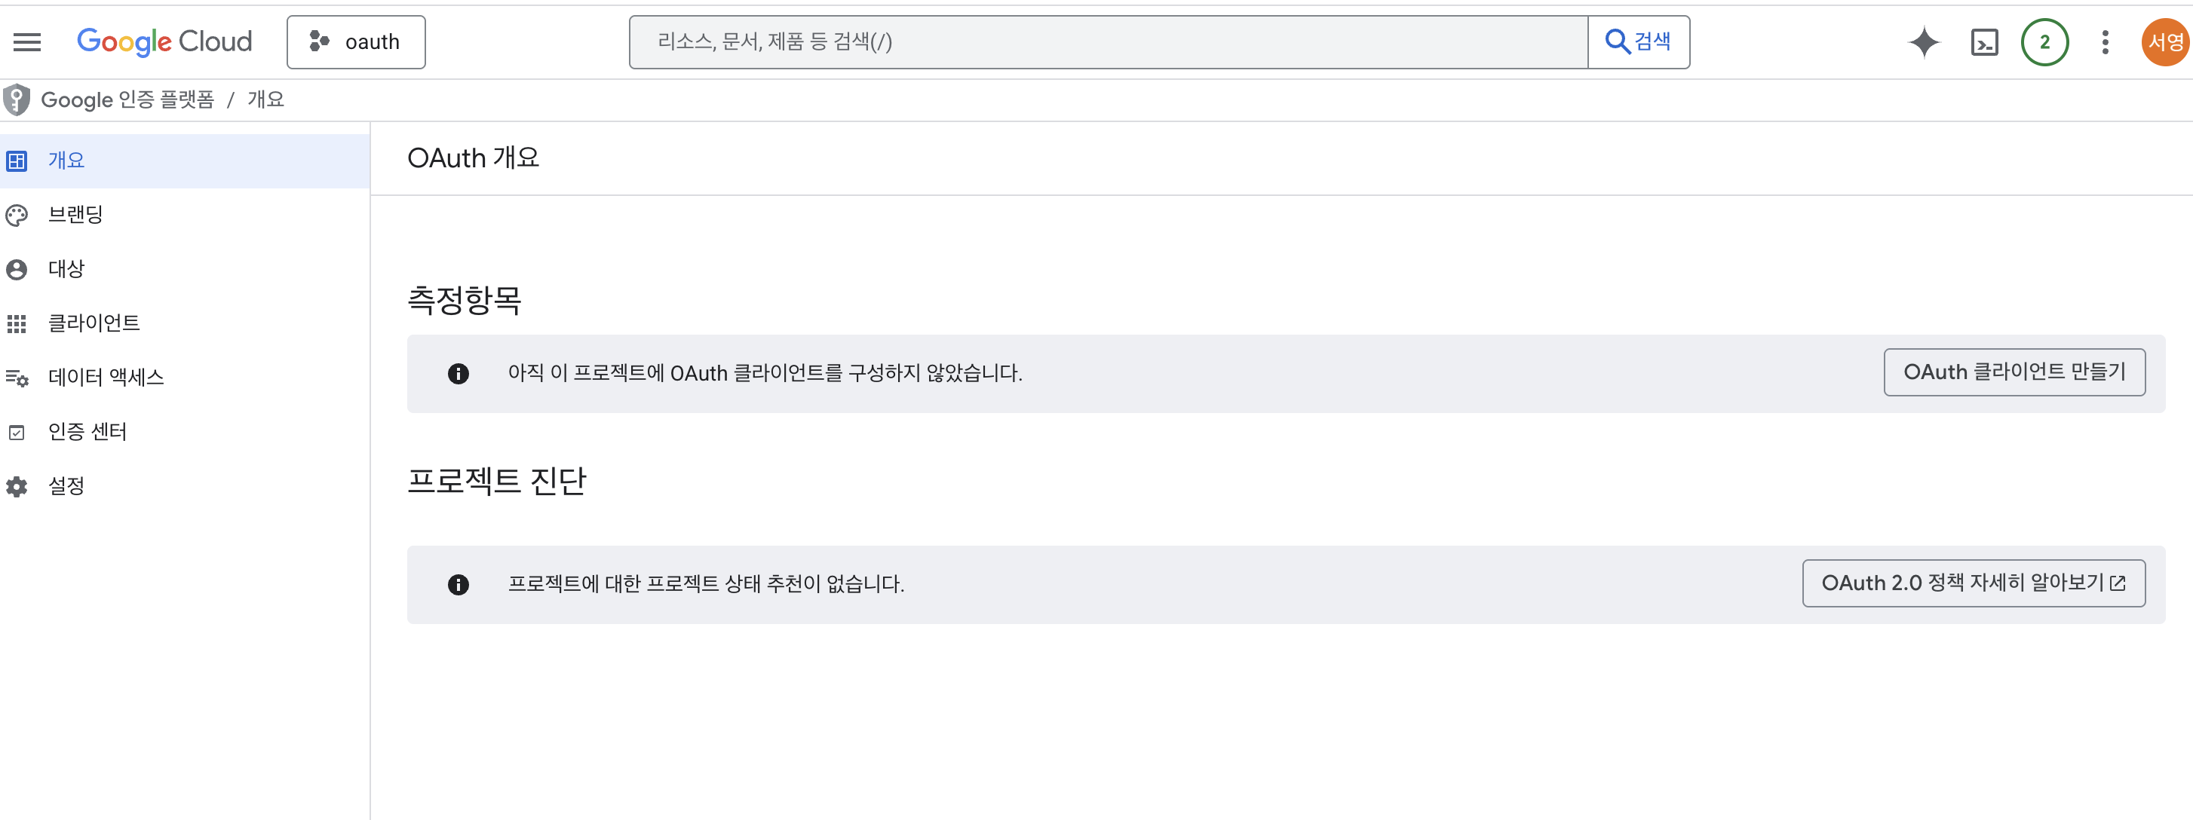Open 인증 센터 from sidebar
Viewport: 2193px width, 820px height.
[x=87, y=431]
